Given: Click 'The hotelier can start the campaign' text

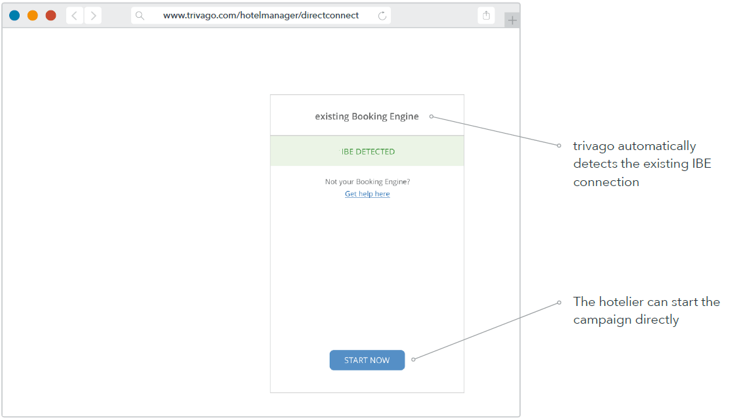Looking at the screenshot, I should click(x=646, y=311).
